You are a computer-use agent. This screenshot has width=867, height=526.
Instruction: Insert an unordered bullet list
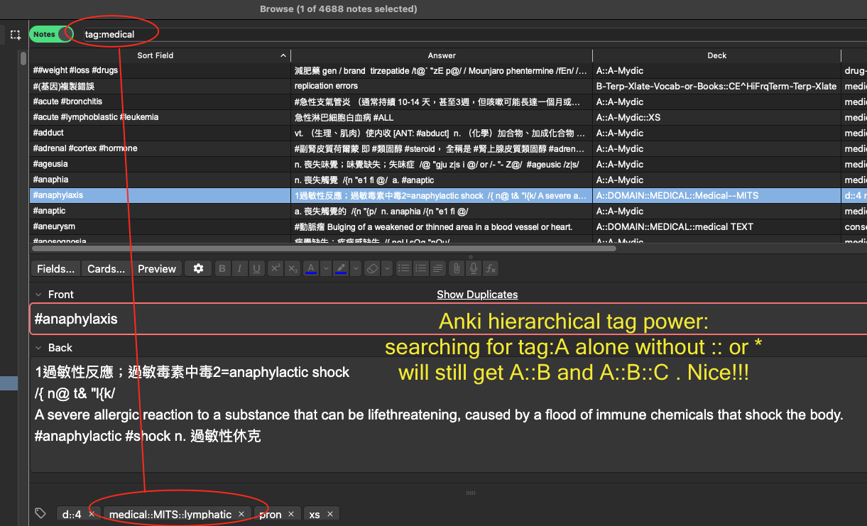click(x=403, y=268)
